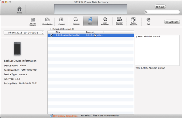Click the Backup Device information heading
The image size is (182, 118).
click(20, 61)
